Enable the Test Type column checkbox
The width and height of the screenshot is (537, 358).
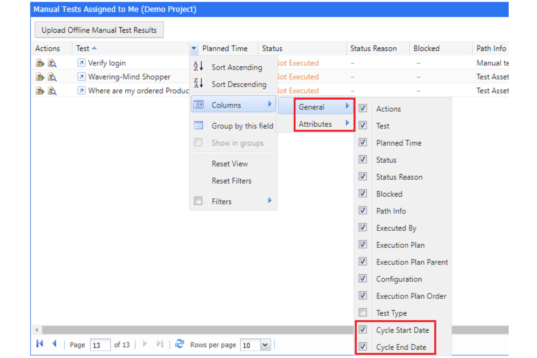[x=362, y=312]
